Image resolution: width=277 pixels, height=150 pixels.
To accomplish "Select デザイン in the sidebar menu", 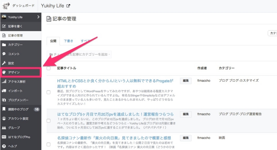I will point(21,72).
